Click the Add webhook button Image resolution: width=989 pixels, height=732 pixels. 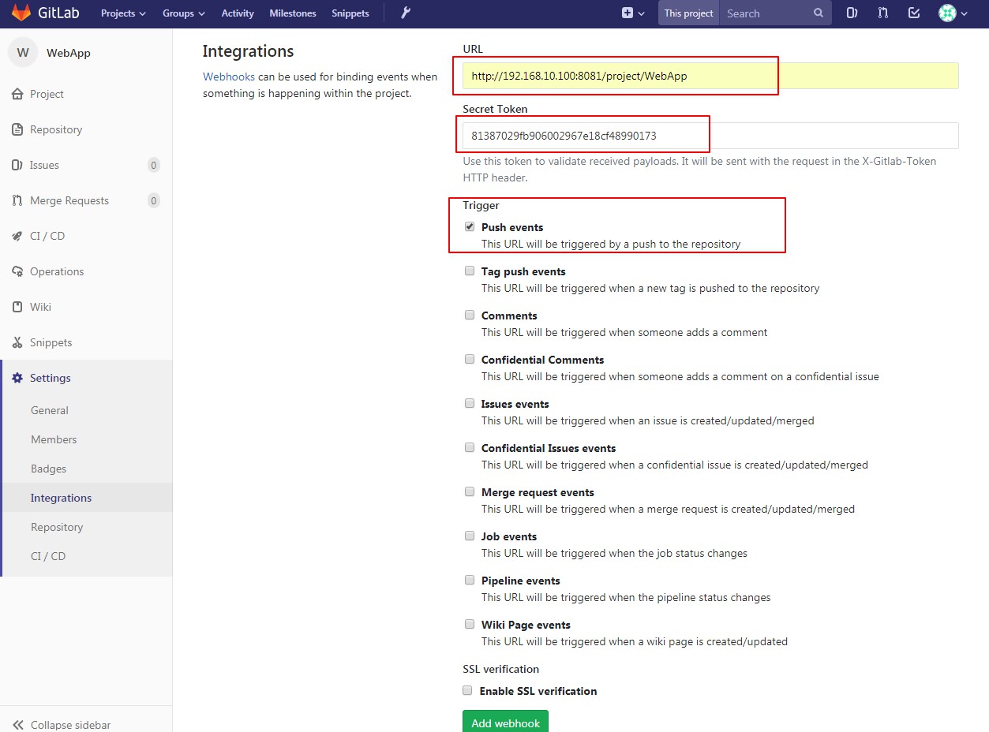(x=505, y=722)
